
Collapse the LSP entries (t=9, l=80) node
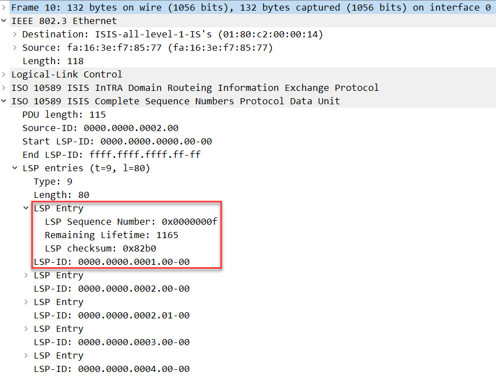click(x=16, y=168)
